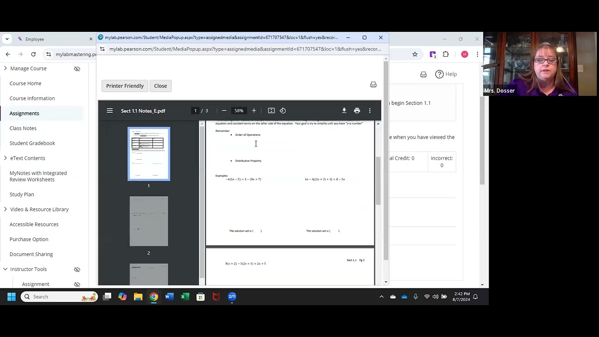
Task: Download the Sect 1.1 Notes PDF
Action: coord(344,111)
